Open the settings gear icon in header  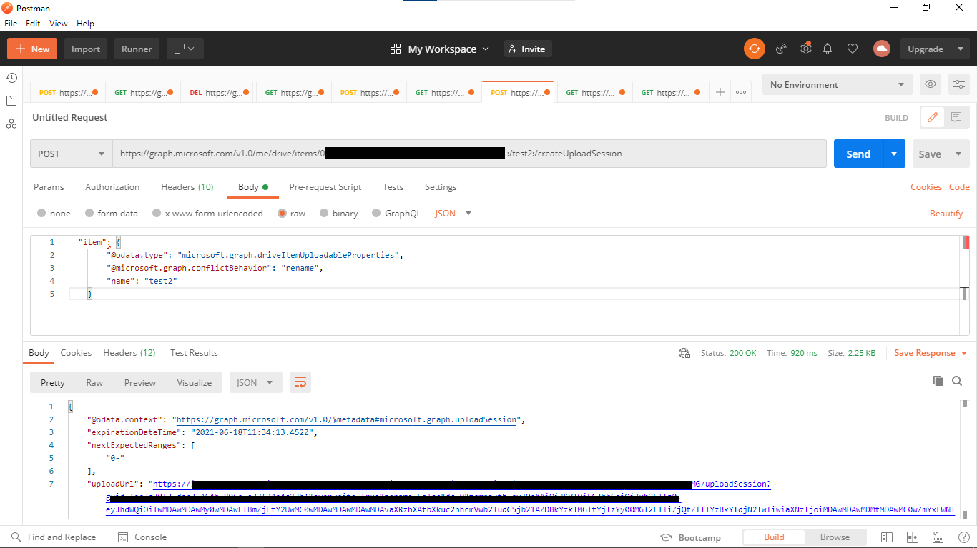click(x=806, y=49)
